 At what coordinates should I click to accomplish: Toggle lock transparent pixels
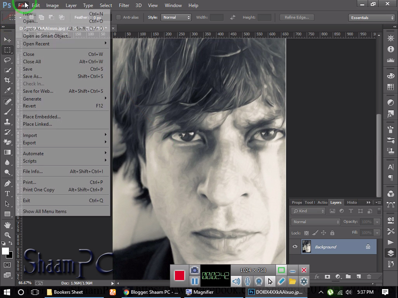pos(306,233)
